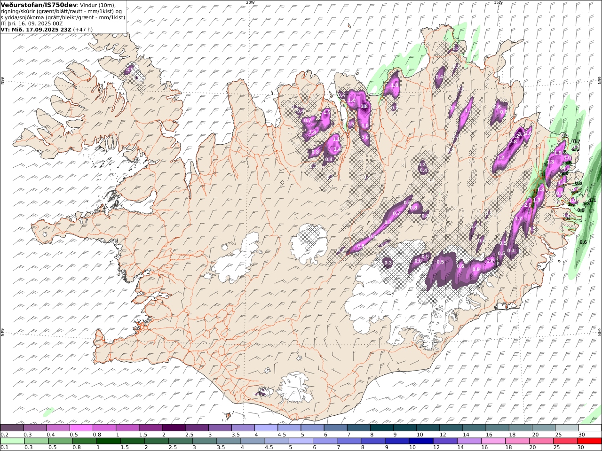
Task: Pick the snow-scale swatch for 0.2–0.3 mm
Action: pyautogui.click(x=12, y=428)
